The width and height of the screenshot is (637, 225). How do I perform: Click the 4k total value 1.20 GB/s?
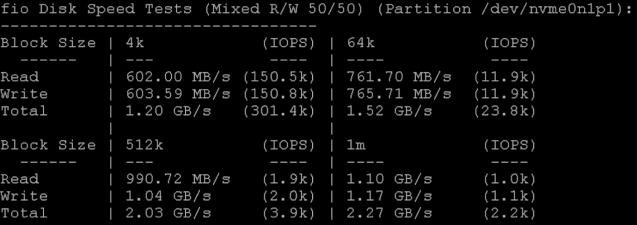(x=168, y=111)
